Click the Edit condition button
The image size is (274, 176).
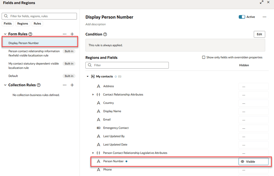(259, 34)
